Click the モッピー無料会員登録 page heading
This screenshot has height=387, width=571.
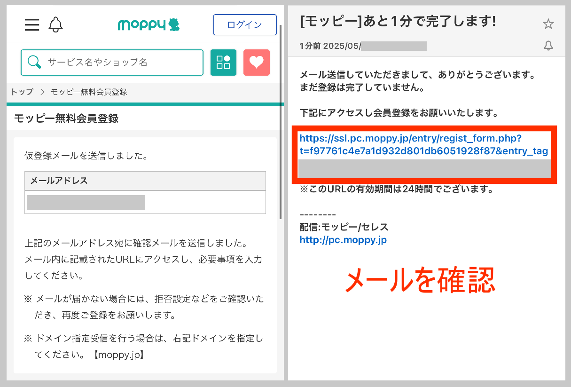(66, 118)
